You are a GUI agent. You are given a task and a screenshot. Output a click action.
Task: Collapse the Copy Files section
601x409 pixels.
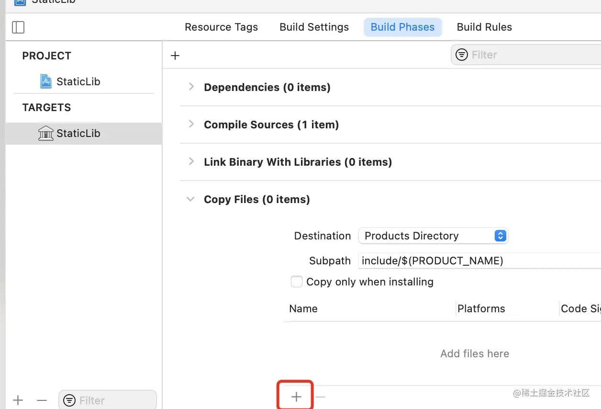(x=191, y=199)
